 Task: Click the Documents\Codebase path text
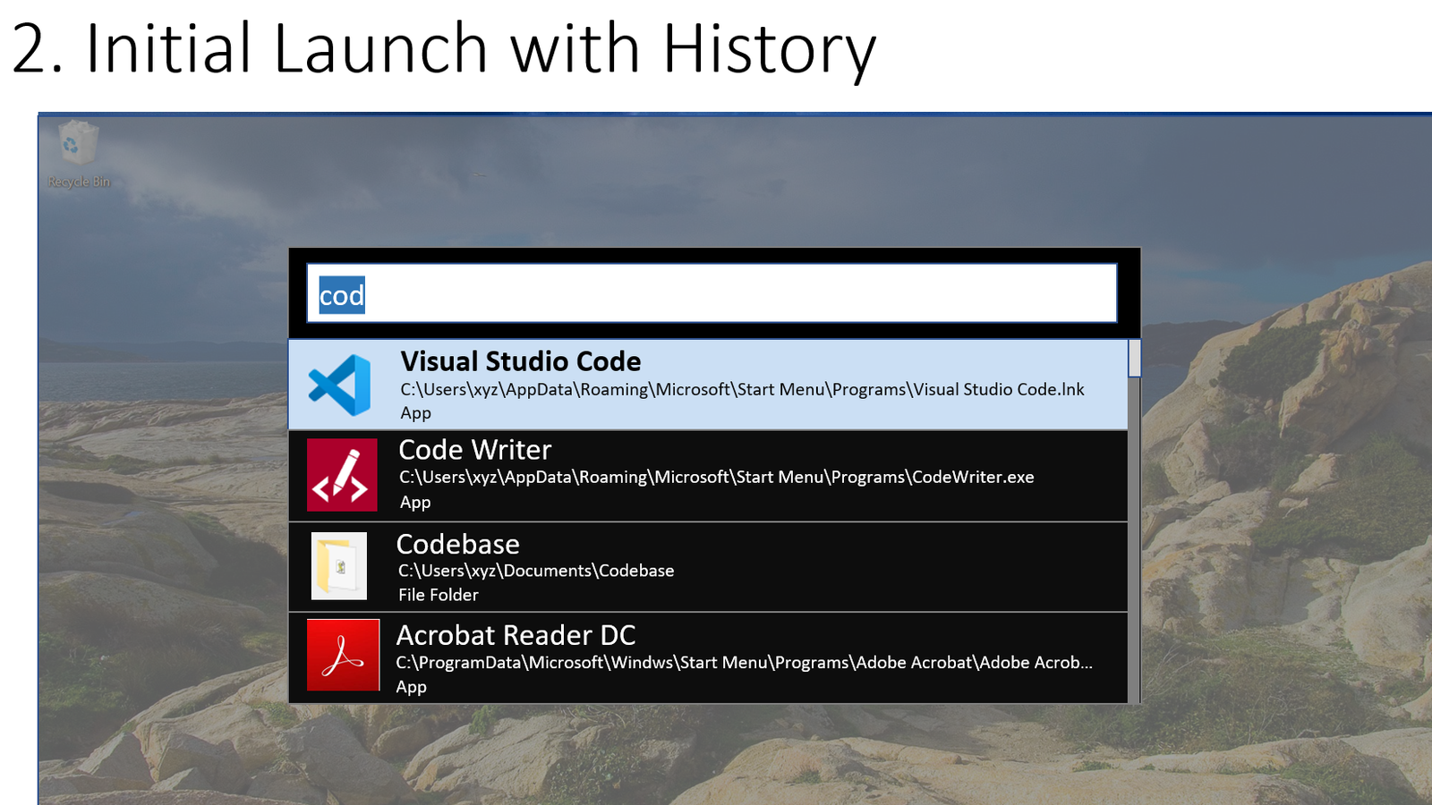[536, 571]
